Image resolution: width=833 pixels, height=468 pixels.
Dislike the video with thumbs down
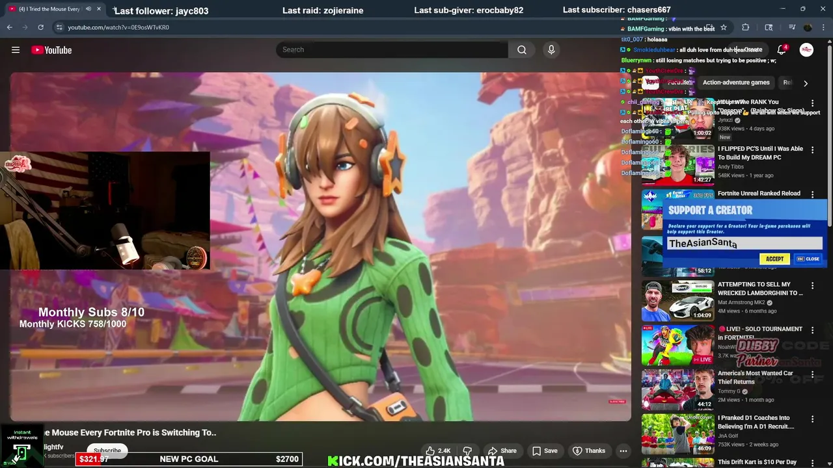[x=467, y=450]
